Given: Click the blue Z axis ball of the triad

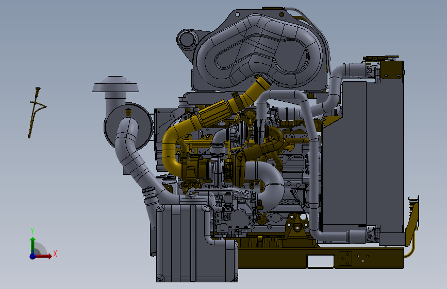Looking at the screenshot, I should pyautogui.click(x=33, y=256).
